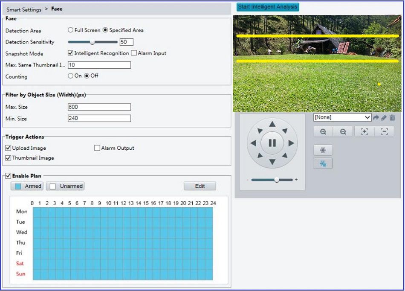Go to selected preset arrow icon
The width and height of the screenshot is (405, 291).
click(376, 118)
